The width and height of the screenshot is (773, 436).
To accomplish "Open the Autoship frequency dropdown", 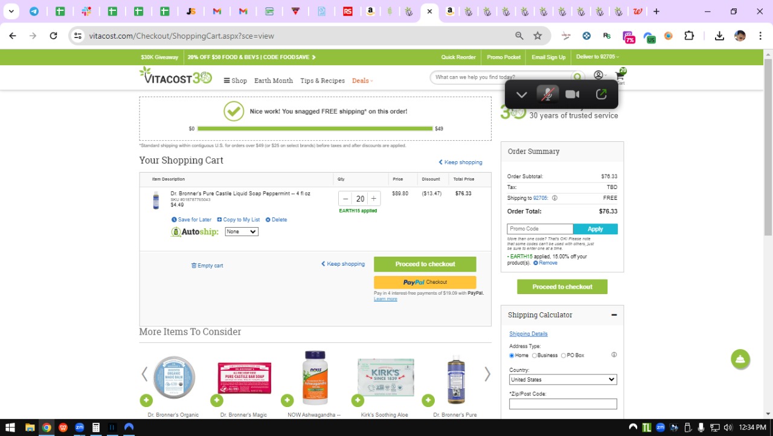I will (x=242, y=231).
